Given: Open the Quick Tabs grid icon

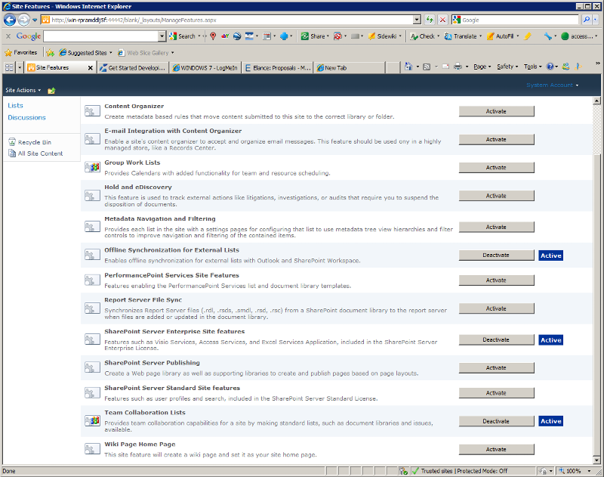Looking at the screenshot, I should [x=9, y=67].
